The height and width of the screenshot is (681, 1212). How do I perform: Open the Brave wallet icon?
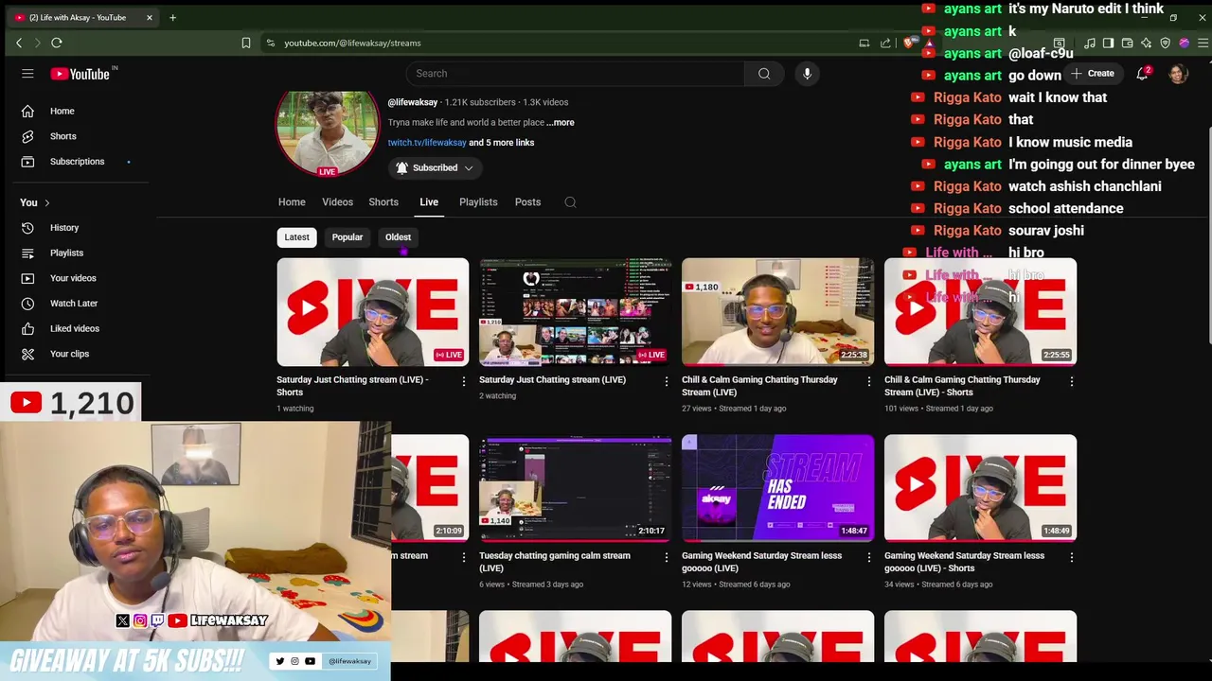pyautogui.click(x=1128, y=43)
